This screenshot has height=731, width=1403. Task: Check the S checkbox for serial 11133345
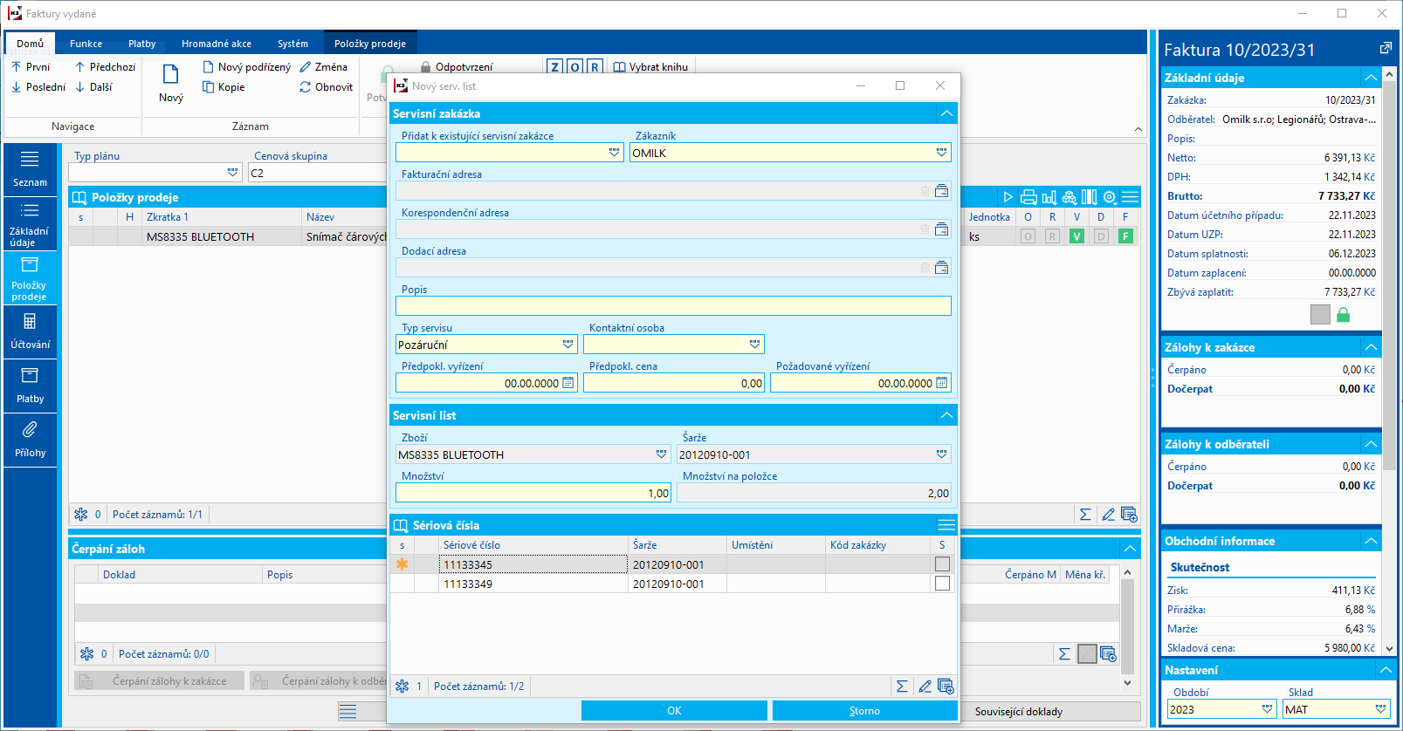pos(942,564)
